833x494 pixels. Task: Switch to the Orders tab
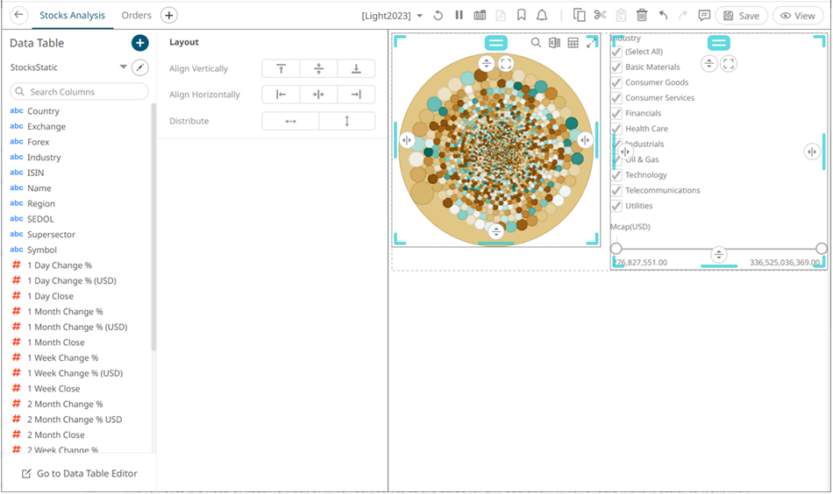point(136,16)
